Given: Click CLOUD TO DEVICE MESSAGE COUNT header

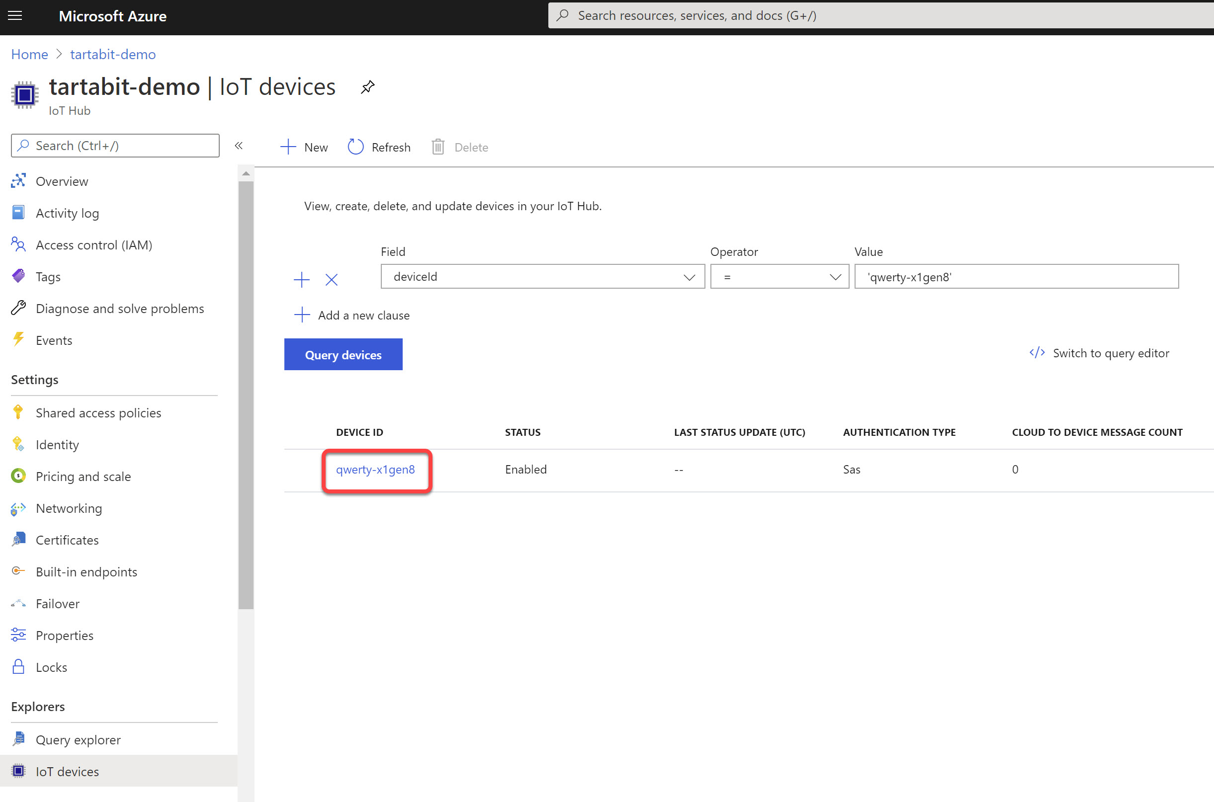Looking at the screenshot, I should [x=1097, y=432].
